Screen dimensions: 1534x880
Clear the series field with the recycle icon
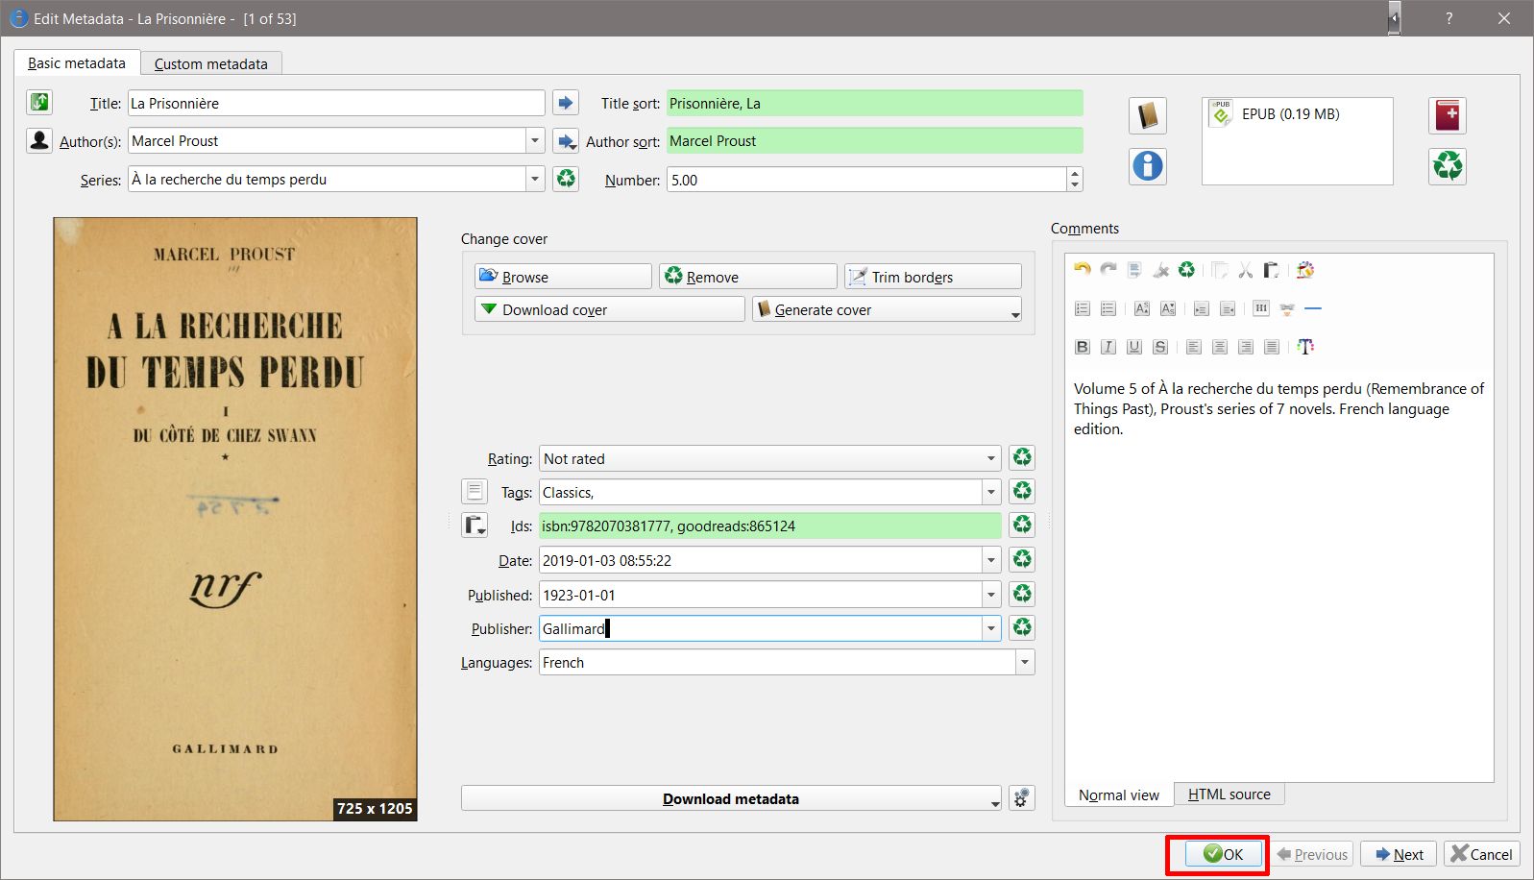click(566, 179)
